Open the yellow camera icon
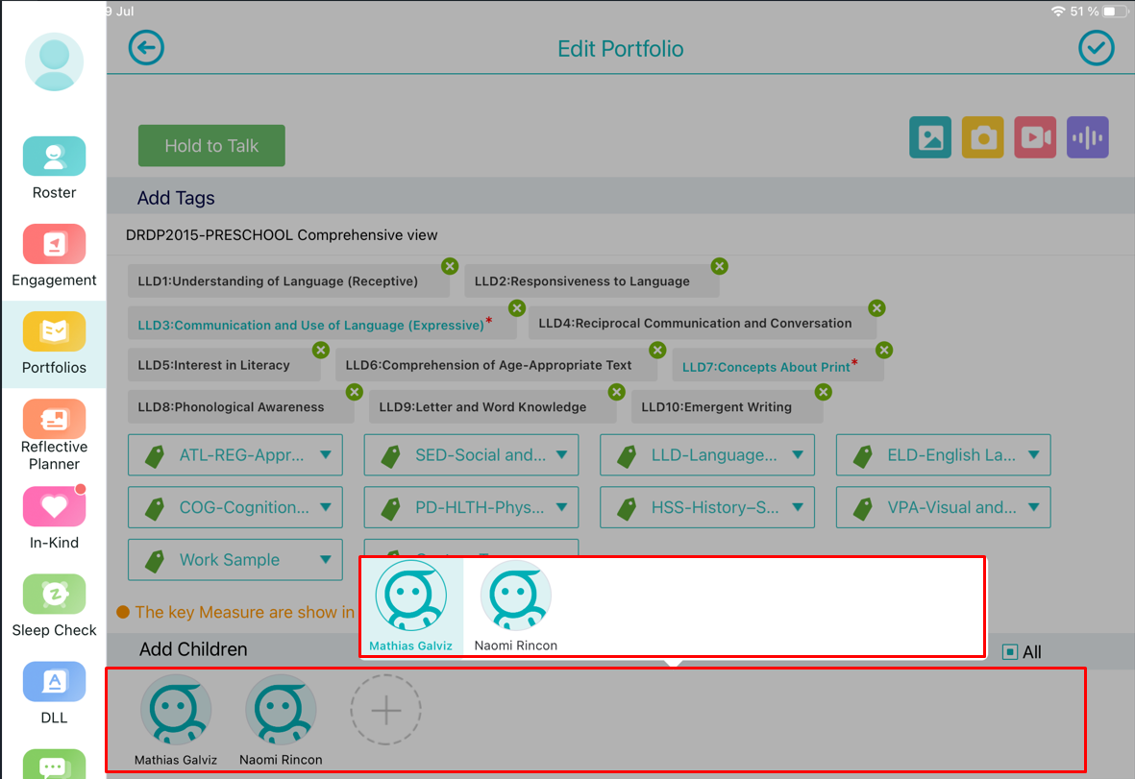The height and width of the screenshot is (779, 1135). click(982, 137)
